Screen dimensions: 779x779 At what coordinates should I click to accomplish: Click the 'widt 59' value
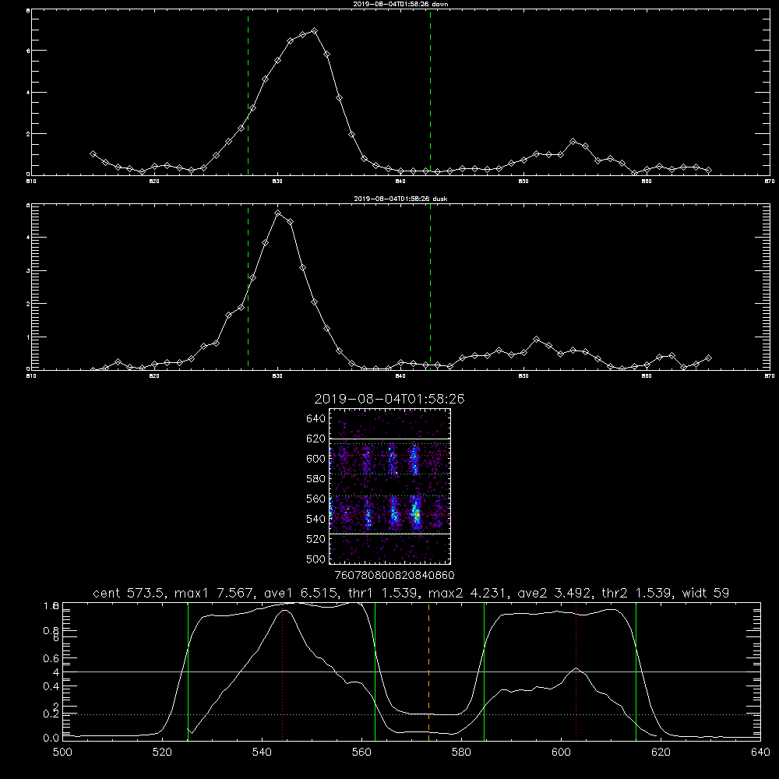706,593
